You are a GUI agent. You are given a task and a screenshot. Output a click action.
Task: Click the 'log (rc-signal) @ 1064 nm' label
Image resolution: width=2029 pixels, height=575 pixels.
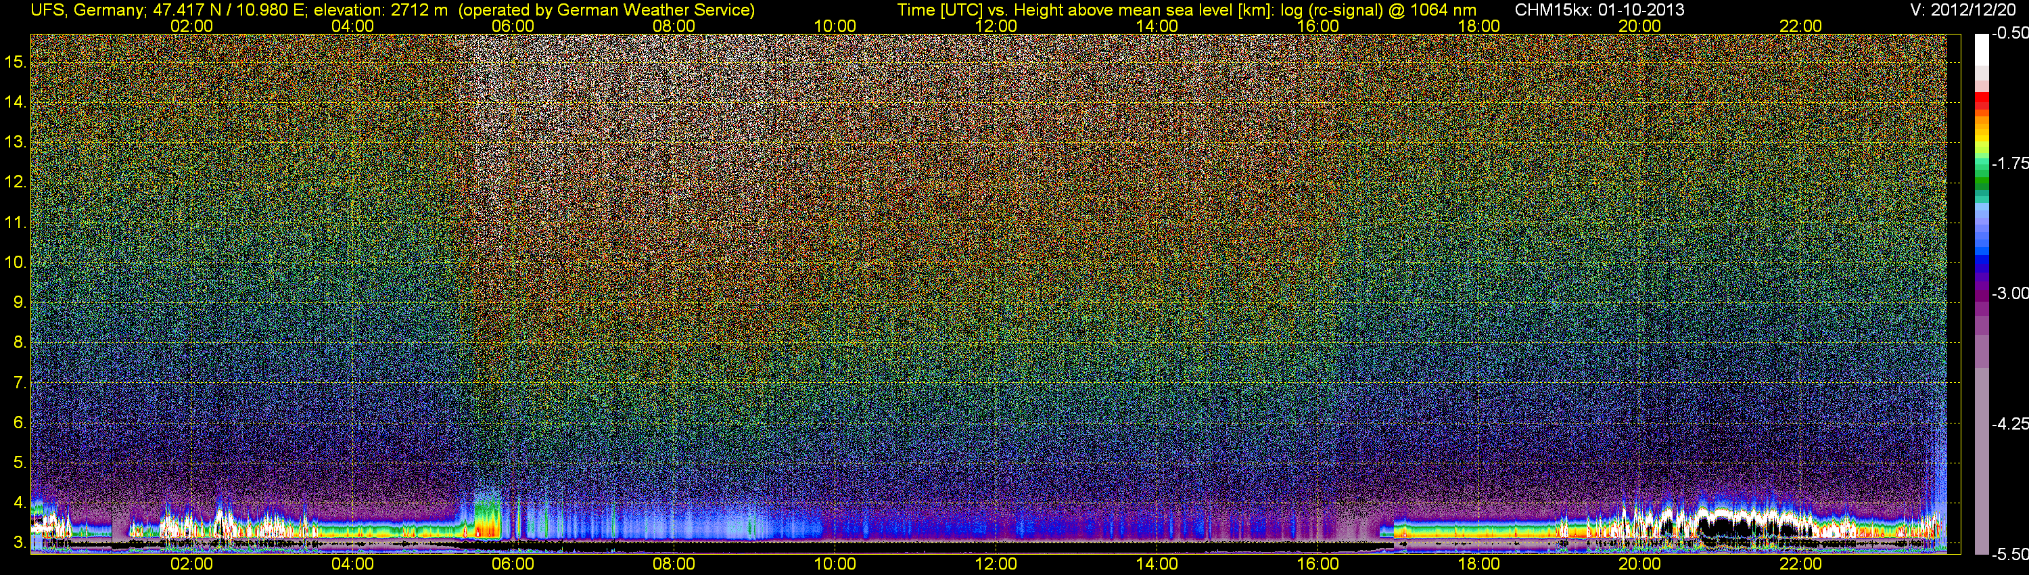[x=1378, y=10]
